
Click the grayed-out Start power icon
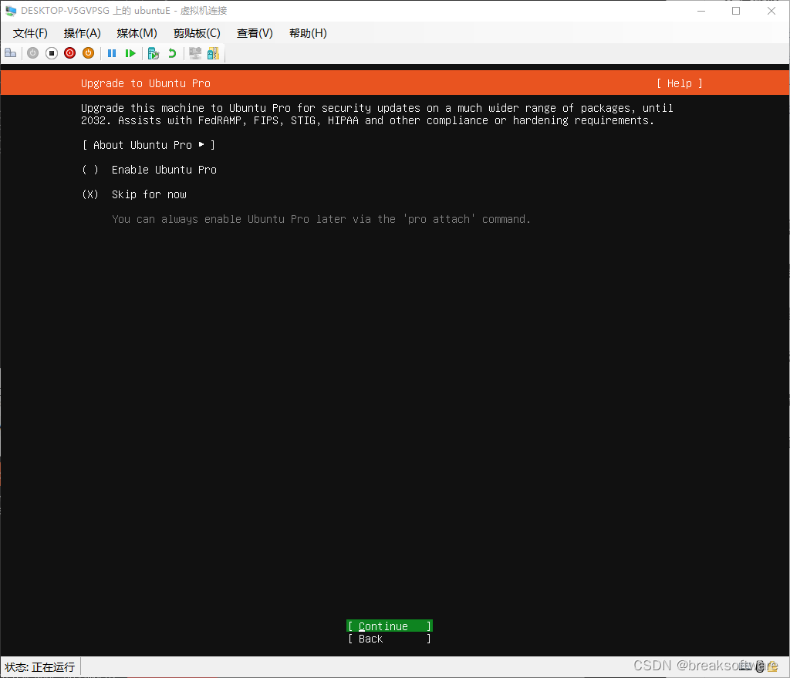[x=32, y=53]
